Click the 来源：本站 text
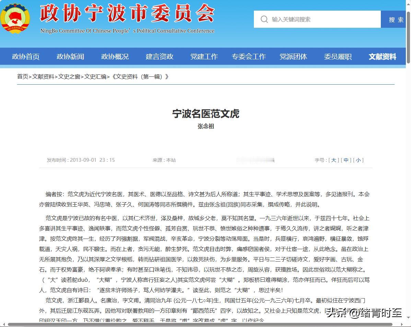411x327 pixels. [164, 160]
